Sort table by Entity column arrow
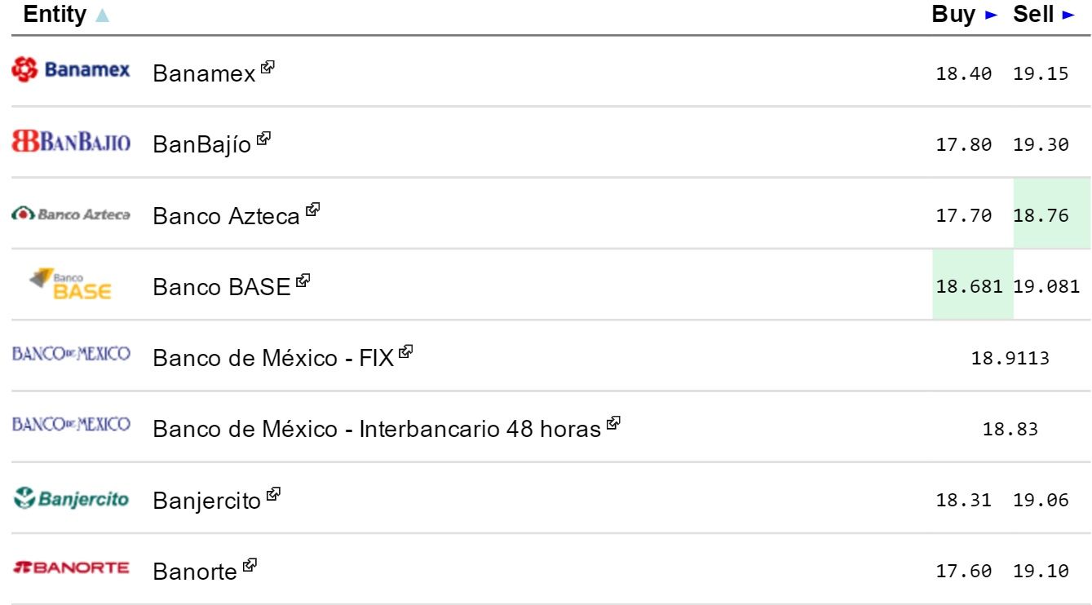The width and height of the screenshot is (1092, 605). (102, 15)
